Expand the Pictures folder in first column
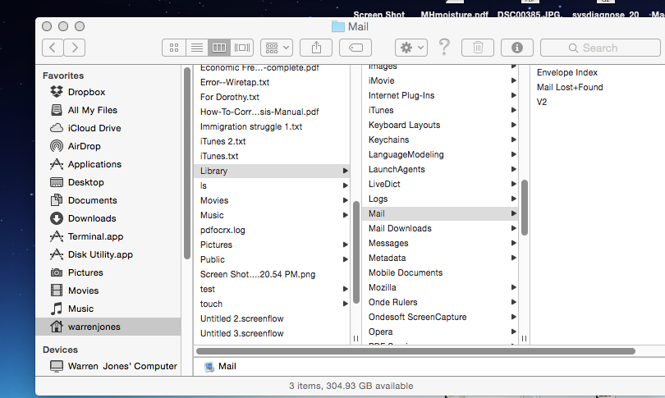665x398 pixels. point(345,245)
